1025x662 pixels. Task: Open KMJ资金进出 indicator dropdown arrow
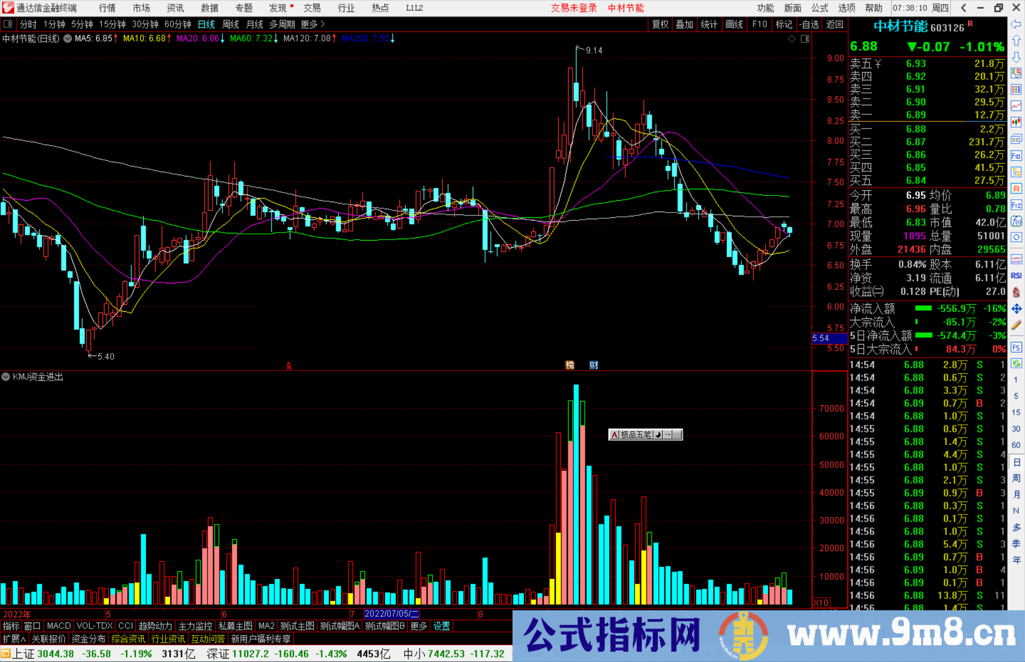coord(6,377)
